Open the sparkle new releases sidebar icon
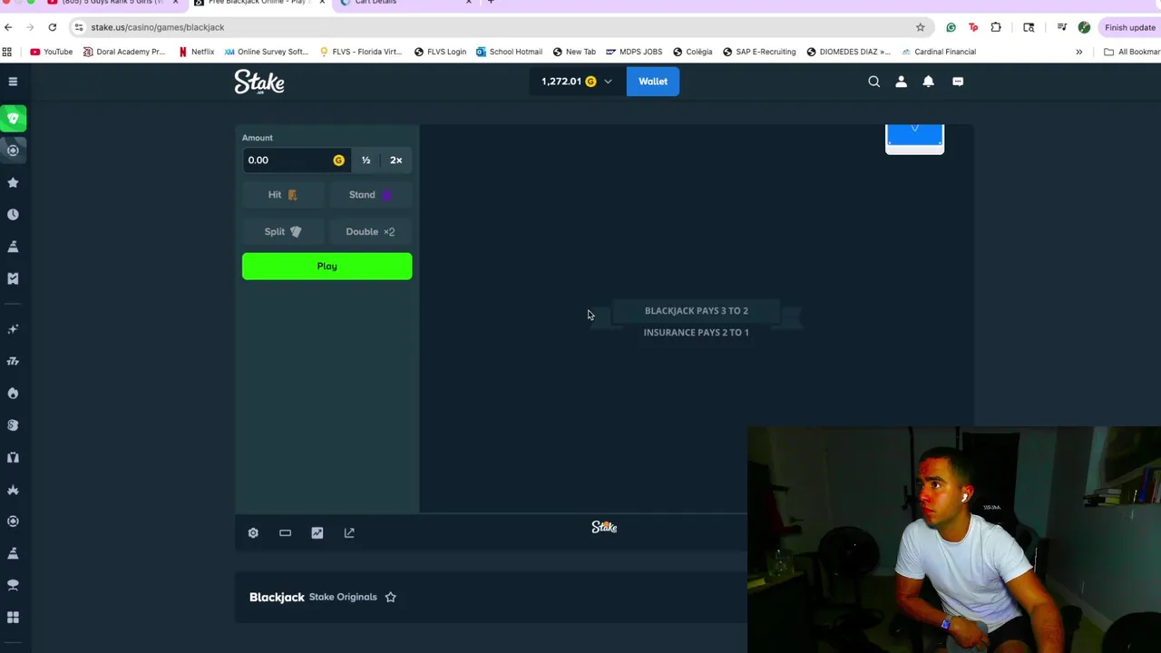1161x653 pixels. pos(13,329)
